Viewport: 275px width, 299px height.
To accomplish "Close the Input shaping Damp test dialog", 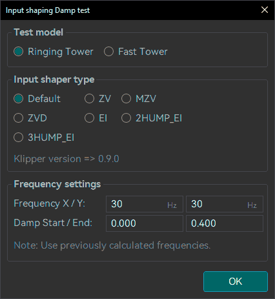I will (x=265, y=10).
